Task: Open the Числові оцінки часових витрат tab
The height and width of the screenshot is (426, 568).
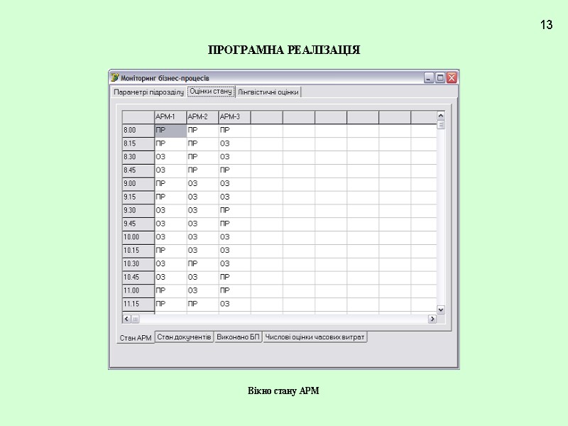Action: point(315,337)
